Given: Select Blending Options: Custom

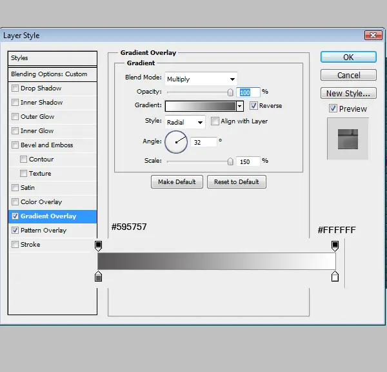Looking at the screenshot, I should pyautogui.click(x=52, y=74).
